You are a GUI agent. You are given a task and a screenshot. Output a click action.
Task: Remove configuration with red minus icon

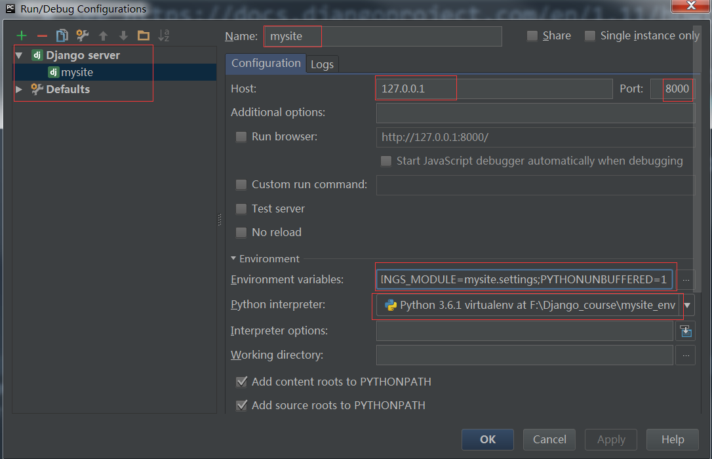42,35
